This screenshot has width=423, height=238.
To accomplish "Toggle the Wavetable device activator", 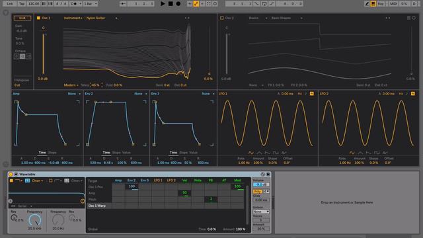I will click(x=11, y=175).
